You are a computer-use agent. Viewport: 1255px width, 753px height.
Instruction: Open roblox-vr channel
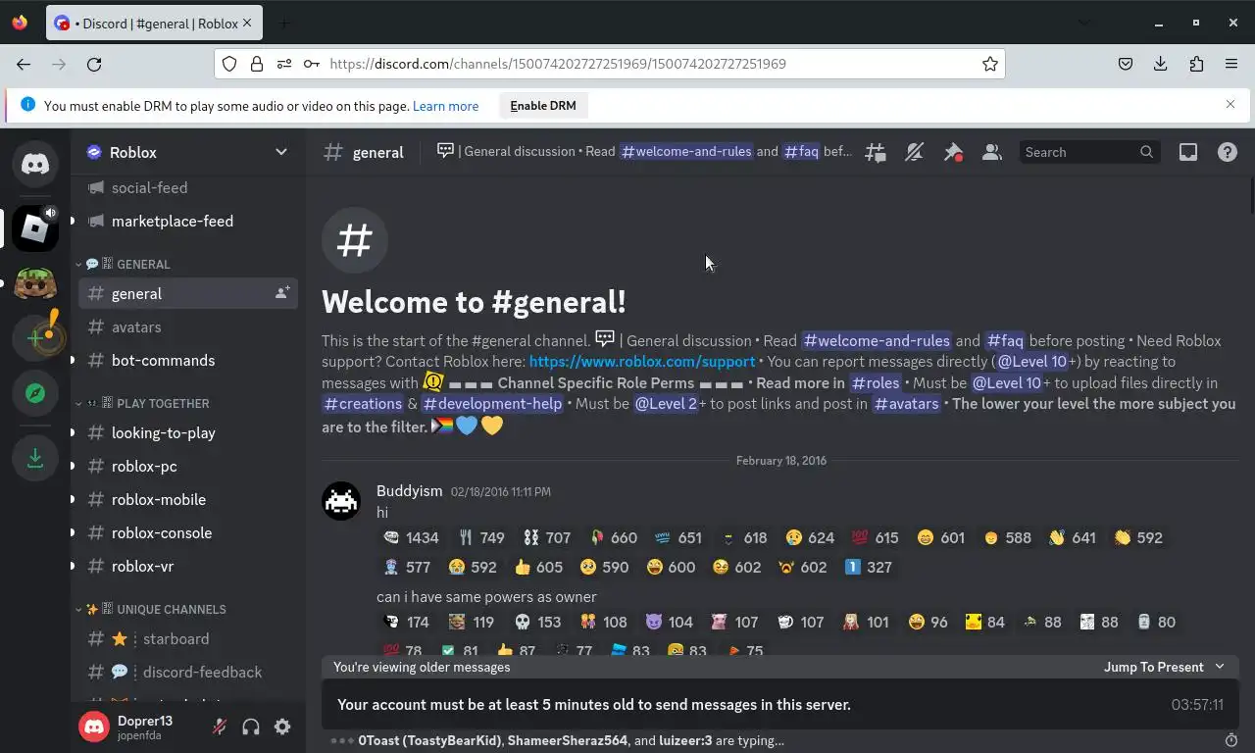click(187, 566)
